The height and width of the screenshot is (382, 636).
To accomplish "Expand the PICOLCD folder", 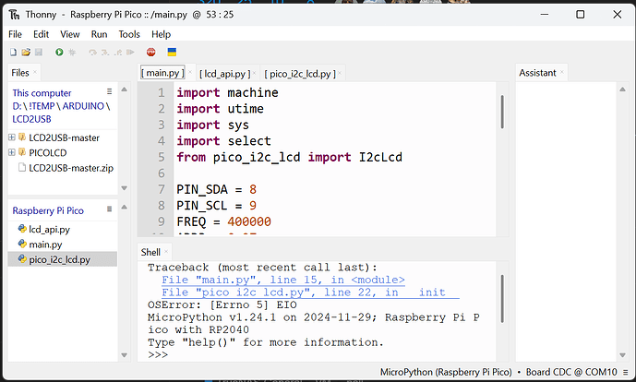I will click(x=12, y=152).
